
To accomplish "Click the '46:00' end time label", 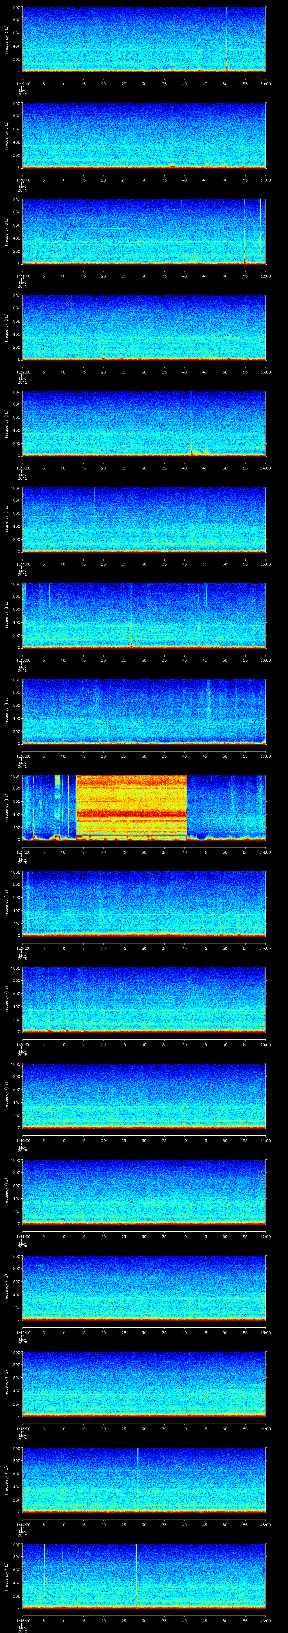I will click(265, 1621).
